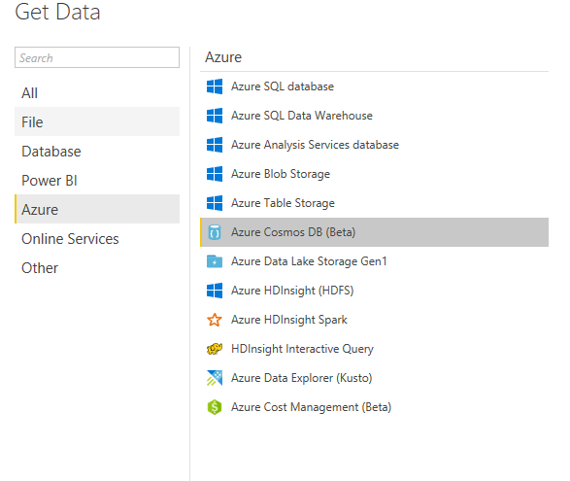This screenshot has width=570, height=481.
Task: Click the Azure Table Storage icon
Action: tap(215, 203)
